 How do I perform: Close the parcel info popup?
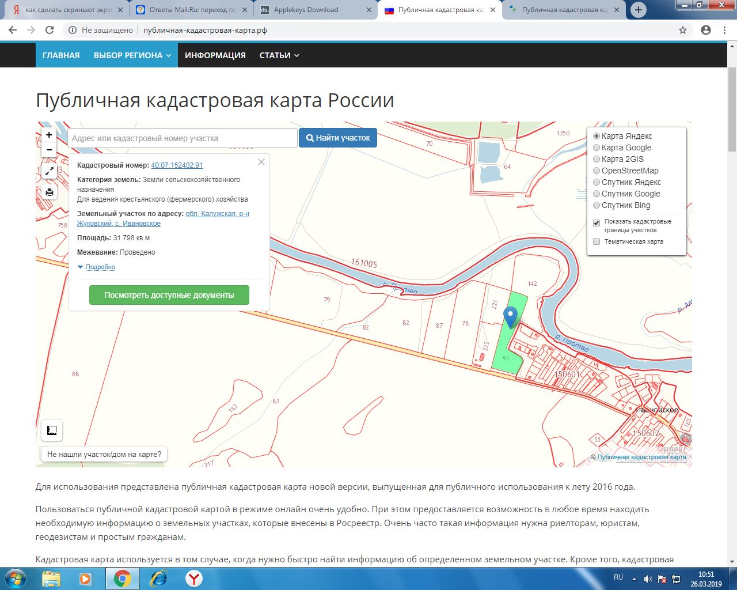pos(261,162)
